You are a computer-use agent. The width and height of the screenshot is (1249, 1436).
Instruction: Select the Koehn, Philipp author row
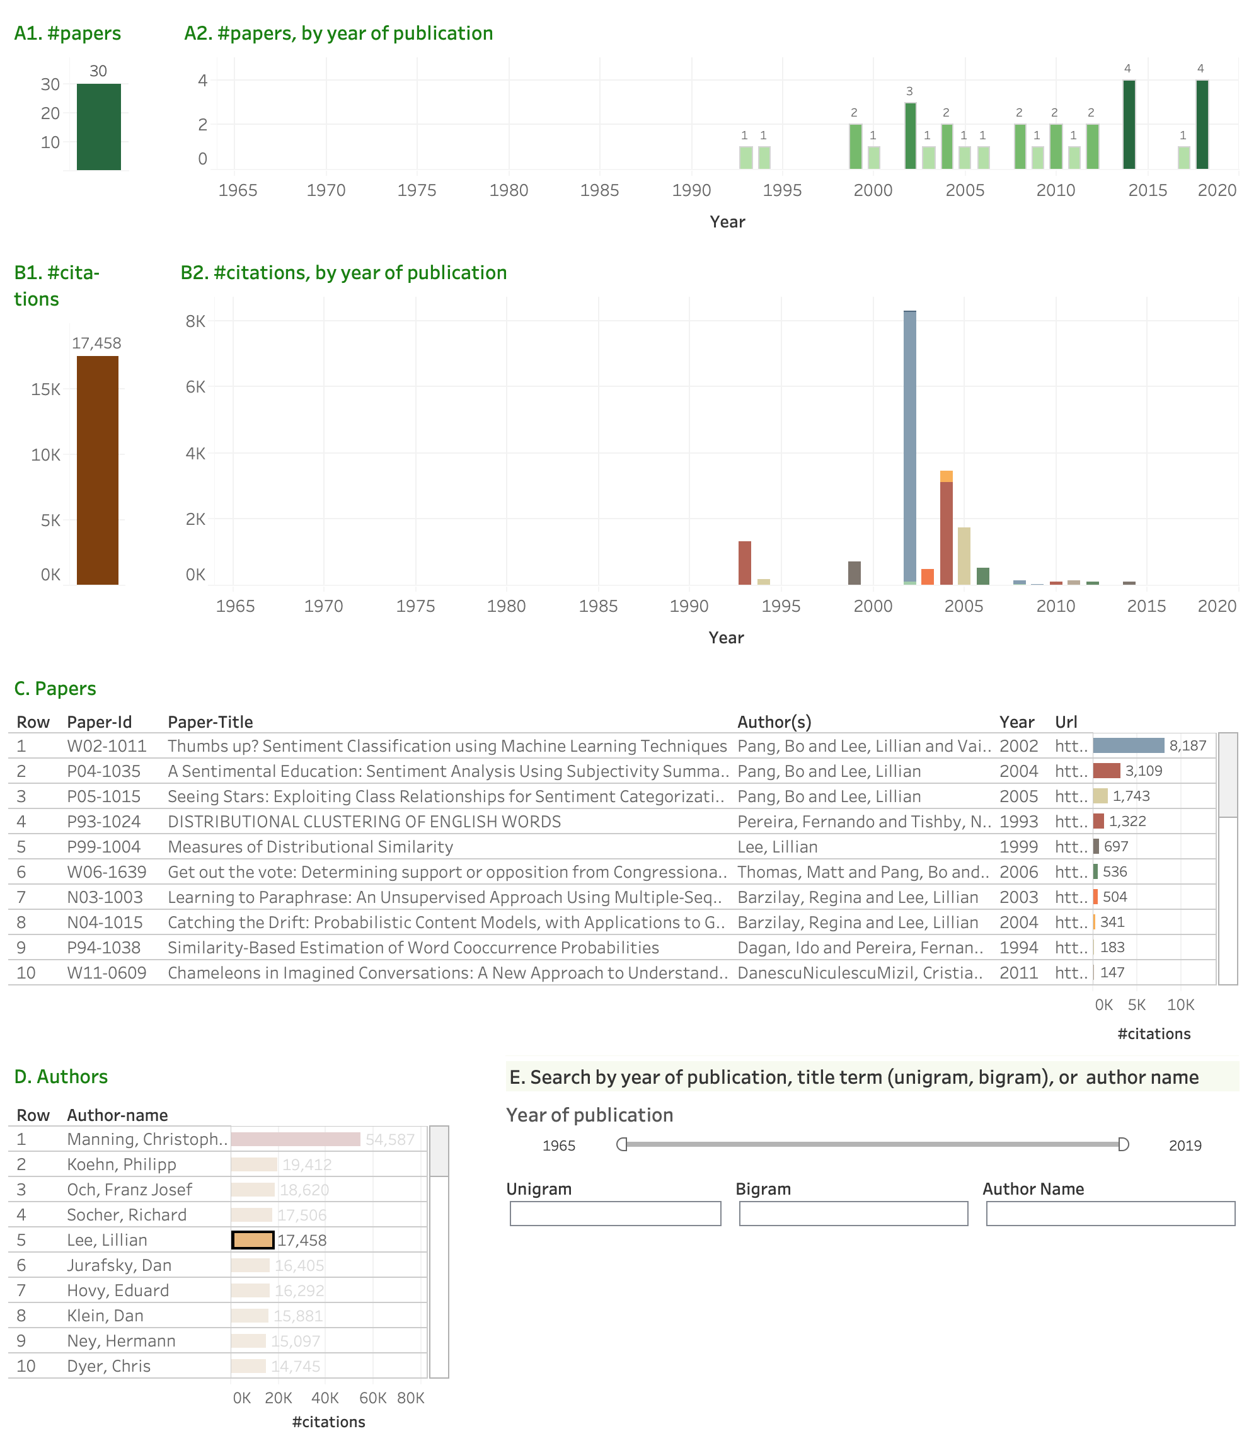click(121, 1164)
